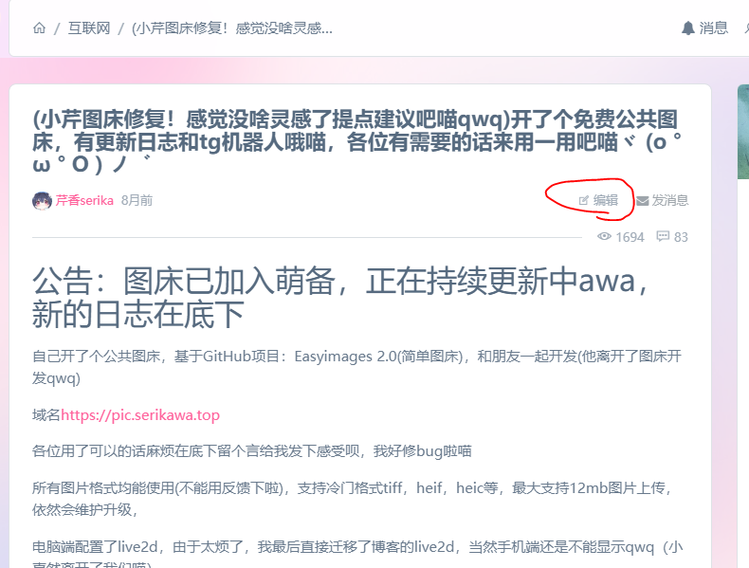Jump to the 83 comments count
This screenshot has width=749, height=568.
coord(681,237)
